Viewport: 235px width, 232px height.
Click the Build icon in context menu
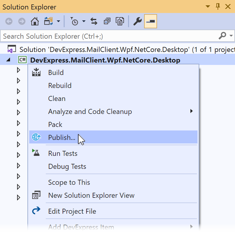(x=36, y=72)
